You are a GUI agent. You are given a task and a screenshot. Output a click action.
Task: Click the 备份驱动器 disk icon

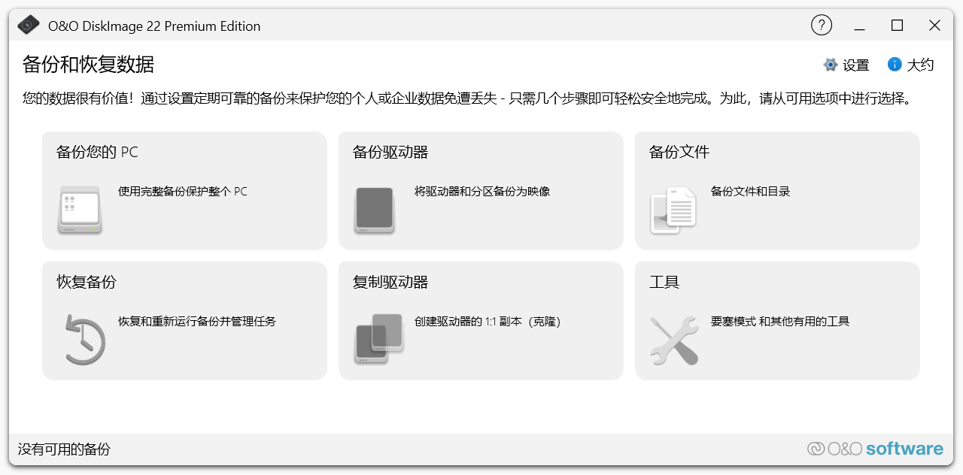[374, 209]
